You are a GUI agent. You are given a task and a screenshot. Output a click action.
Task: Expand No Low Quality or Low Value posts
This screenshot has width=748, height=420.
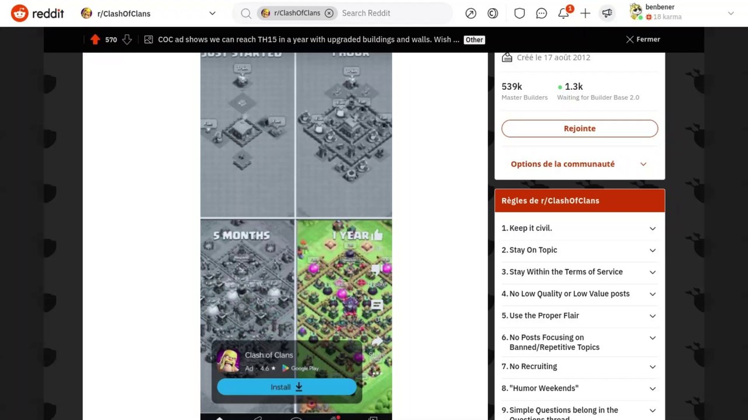pos(579,293)
